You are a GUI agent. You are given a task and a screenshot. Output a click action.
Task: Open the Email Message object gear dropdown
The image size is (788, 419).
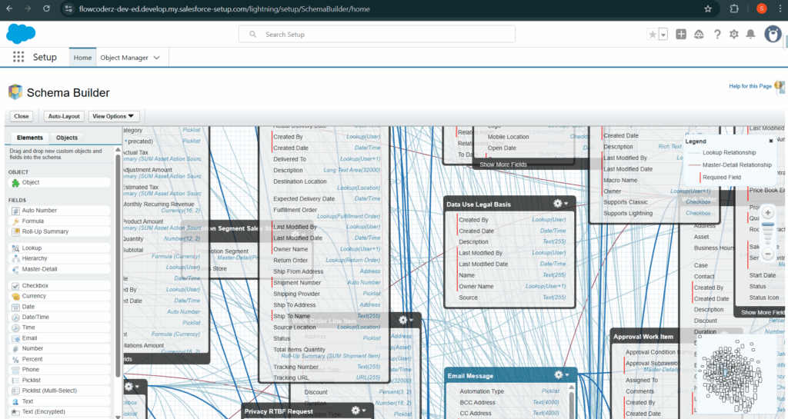(x=561, y=375)
